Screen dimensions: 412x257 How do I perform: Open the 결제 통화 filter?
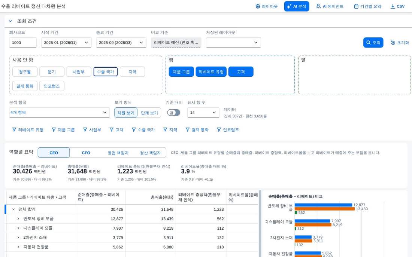click(x=197, y=130)
